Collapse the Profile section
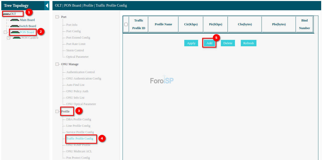 (x=57, y=111)
